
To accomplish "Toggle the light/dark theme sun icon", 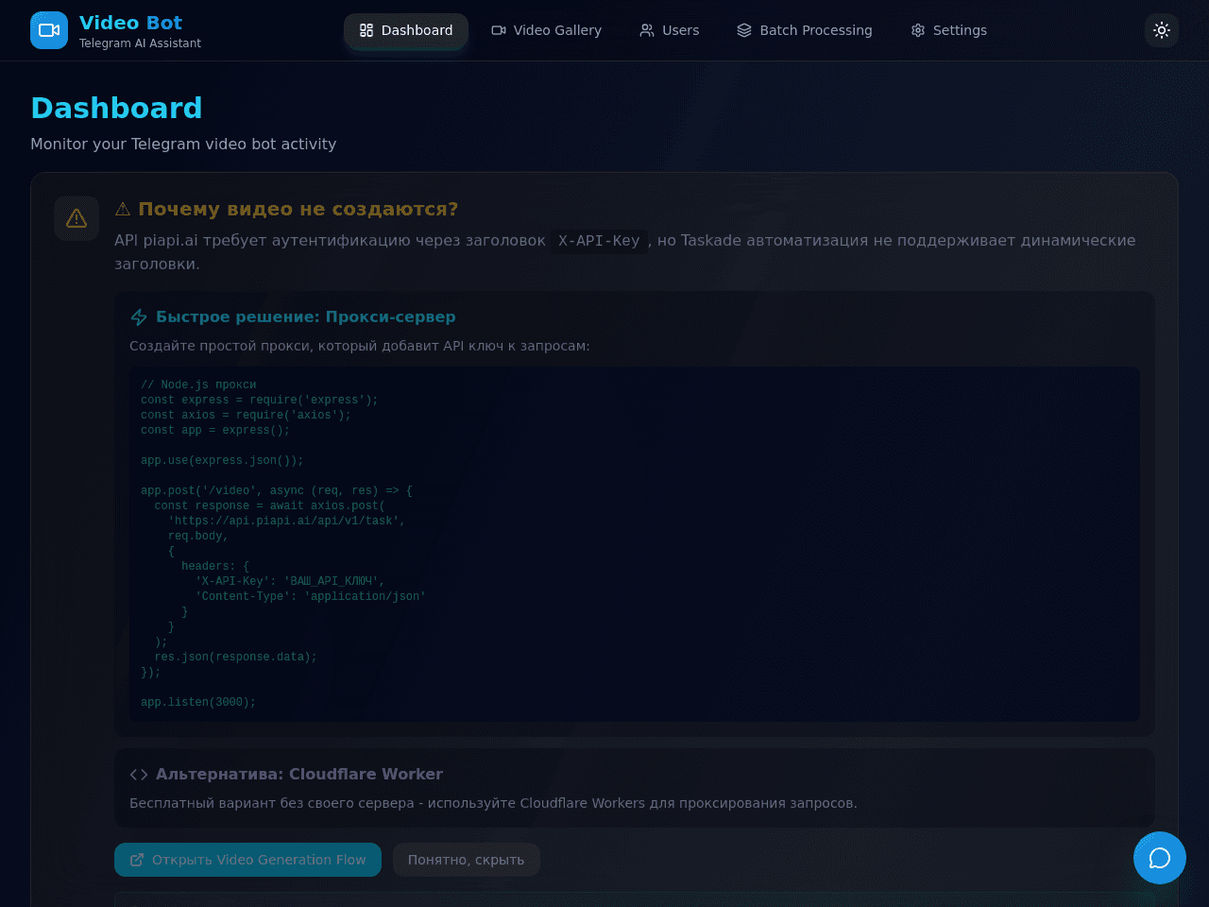I will [x=1162, y=30].
